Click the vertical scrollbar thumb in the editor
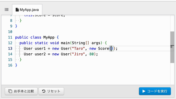 coord(172,47)
